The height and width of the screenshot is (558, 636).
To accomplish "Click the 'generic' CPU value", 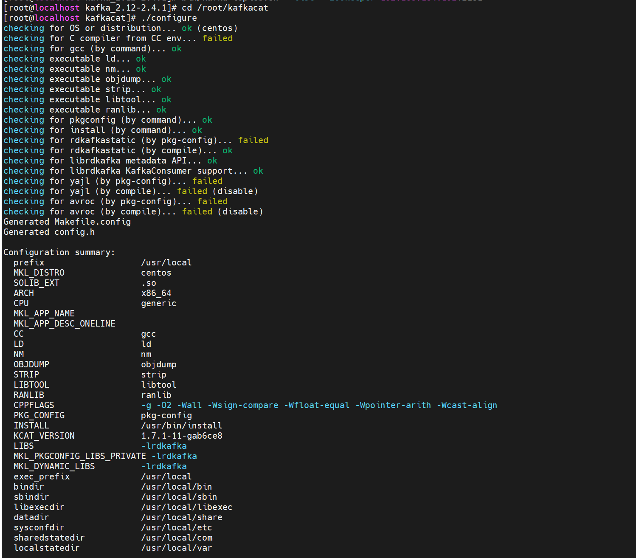I will [x=159, y=303].
